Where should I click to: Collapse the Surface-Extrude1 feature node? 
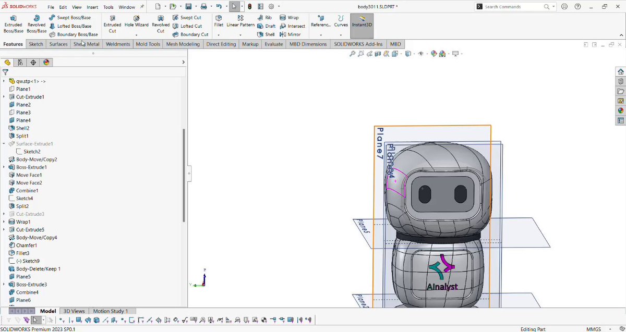[4, 144]
